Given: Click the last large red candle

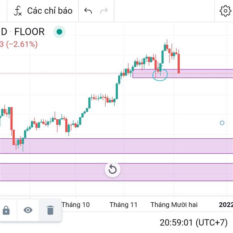Looking at the screenshot, I should click(x=179, y=64).
